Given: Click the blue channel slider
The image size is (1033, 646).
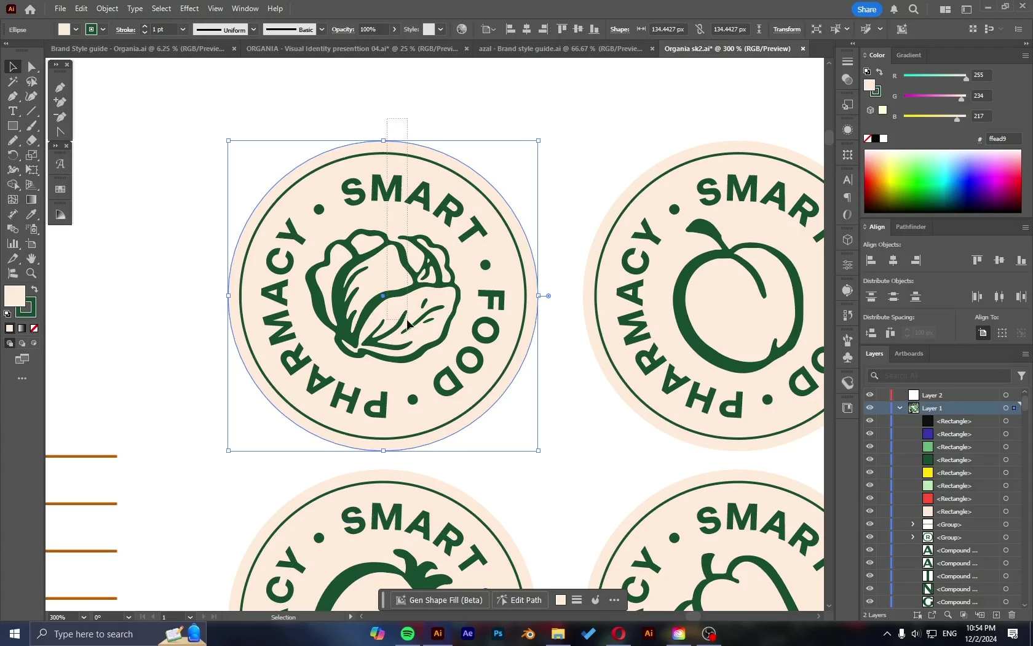Looking at the screenshot, I should pos(935,116).
